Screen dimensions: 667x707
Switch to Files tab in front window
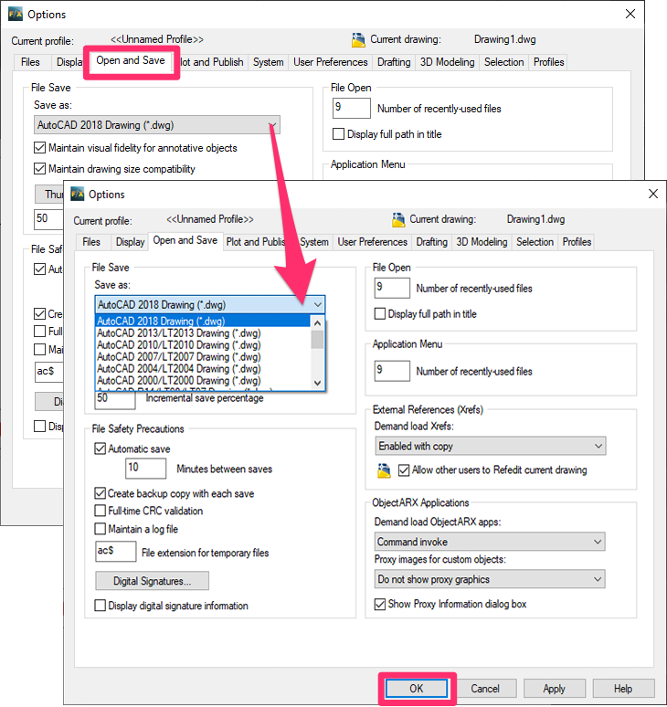coord(91,242)
